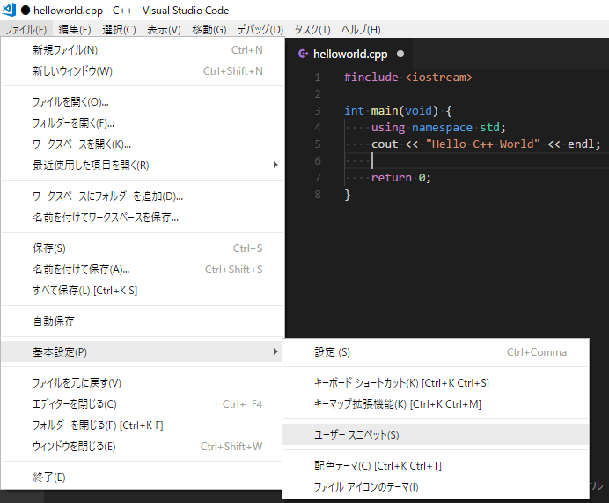This screenshot has width=609, height=503.
Task: Select フォルダーを開く(F)... menu entry
Action: point(143,123)
